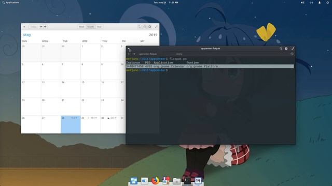Switch to the appcenter: flatpak terminal tab

tap(148, 54)
